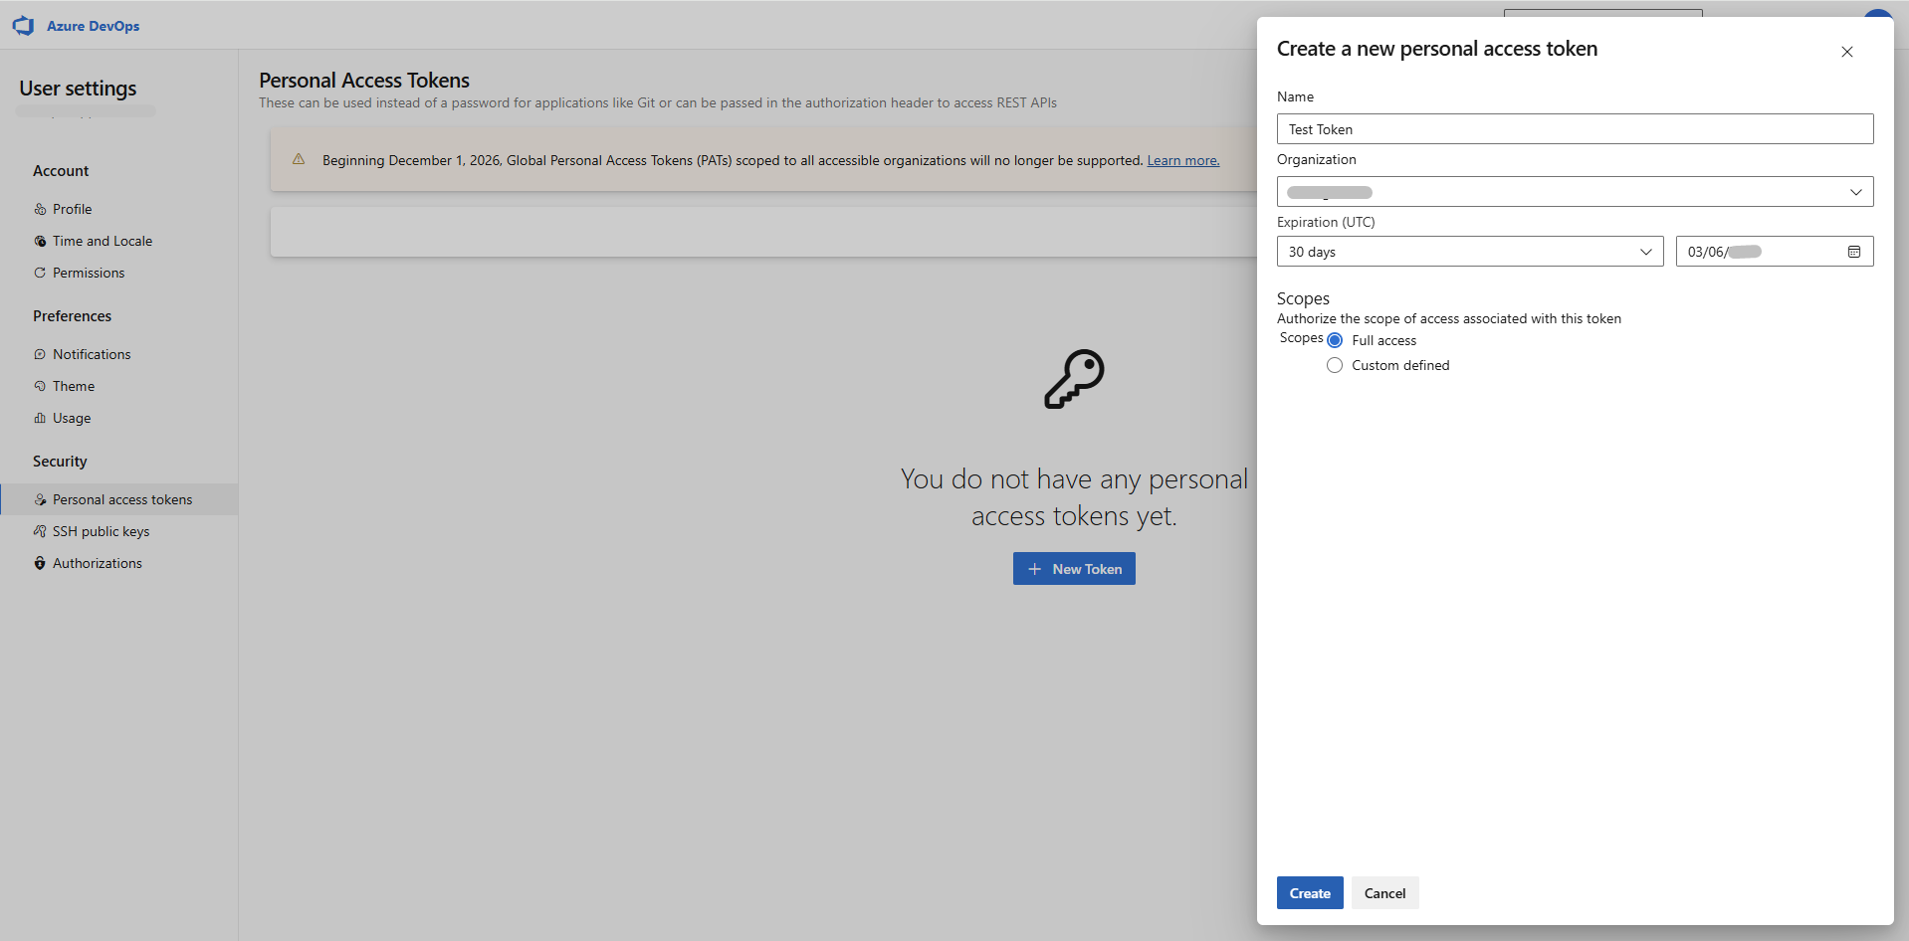Go to Time and Locale settings
The width and height of the screenshot is (1909, 941).
click(x=103, y=241)
